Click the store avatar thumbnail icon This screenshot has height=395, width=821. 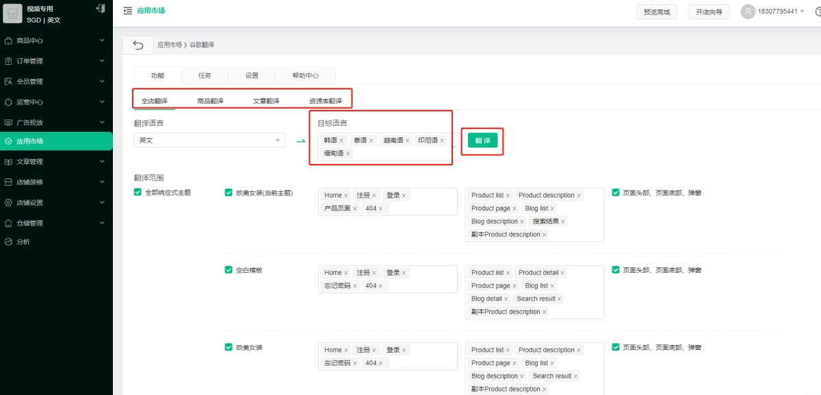click(13, 14)
